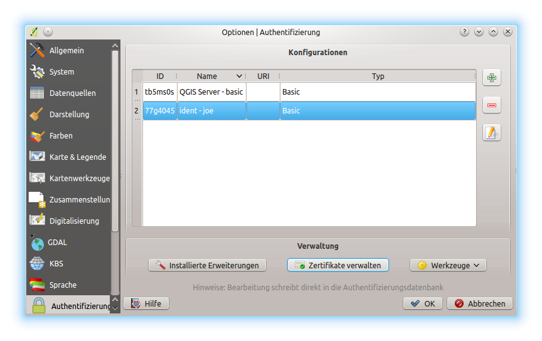Viewport: 542px width, 341px height.
Task: Confirm the dialog with OK
Action: [x=423, y=303]
